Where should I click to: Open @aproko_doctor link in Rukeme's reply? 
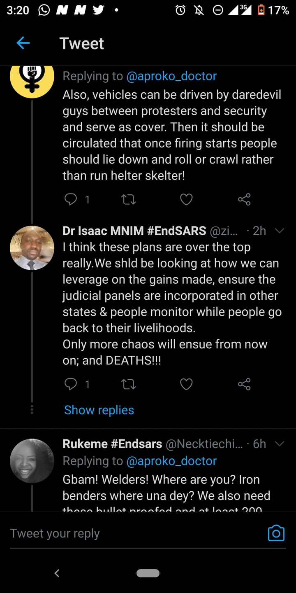pos(171,461)
